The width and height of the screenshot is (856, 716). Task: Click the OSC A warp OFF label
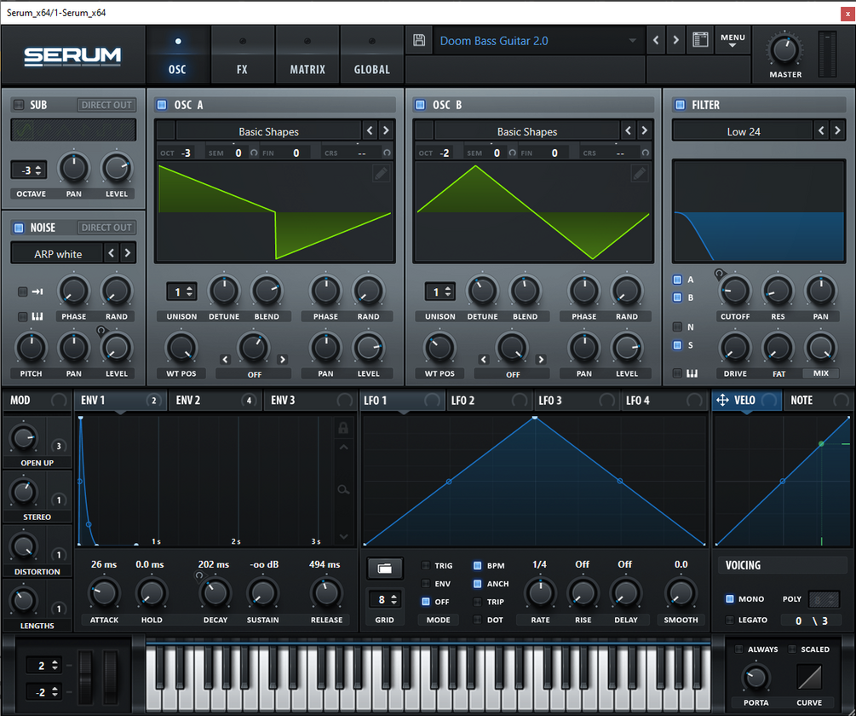(x=255, y=374)
